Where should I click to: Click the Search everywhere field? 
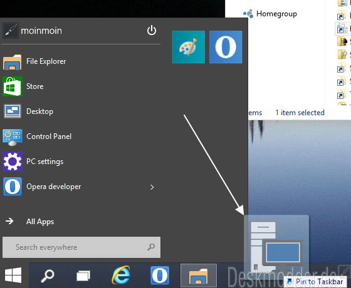tap(81, 247)
